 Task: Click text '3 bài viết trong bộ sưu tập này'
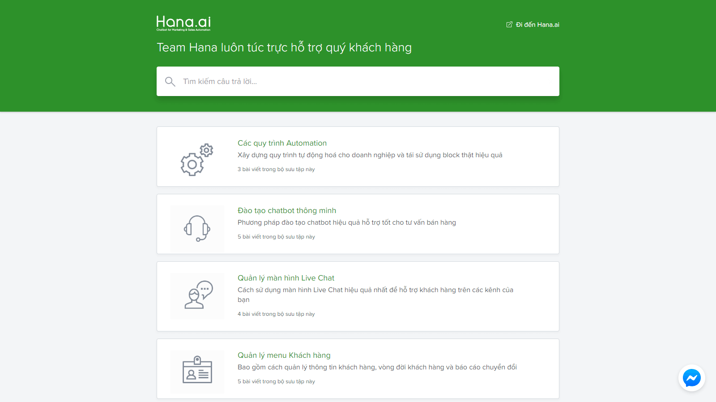pos(276,169)
